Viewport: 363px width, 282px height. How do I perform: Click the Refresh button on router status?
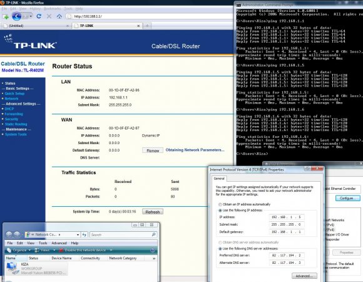pos(153,212)
